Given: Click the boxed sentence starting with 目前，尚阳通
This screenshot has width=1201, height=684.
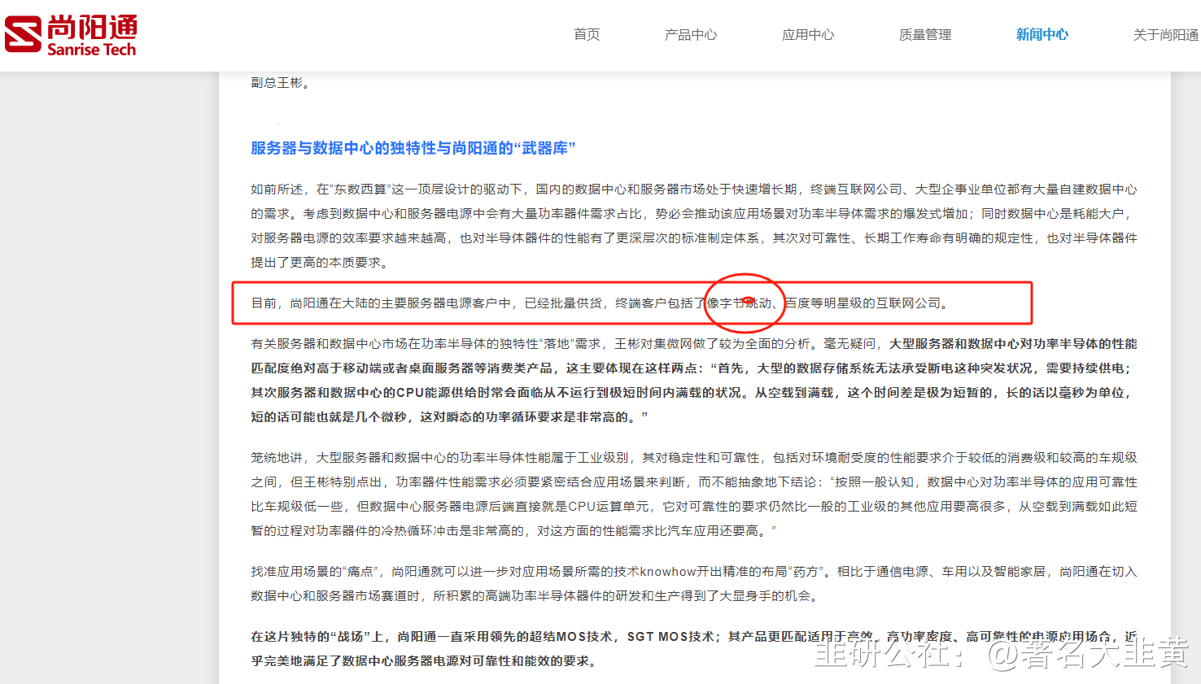Looking at the screenshot, I should point(600,303).
